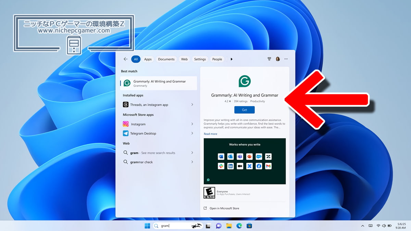The width and height of the screenshot is (411, 231).
Task: Expand the grammar check chevron
Action: [192, 162]
